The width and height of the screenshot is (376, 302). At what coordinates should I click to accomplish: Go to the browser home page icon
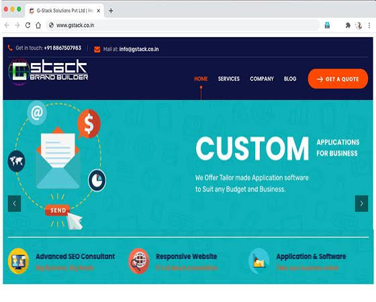[38, 26]
